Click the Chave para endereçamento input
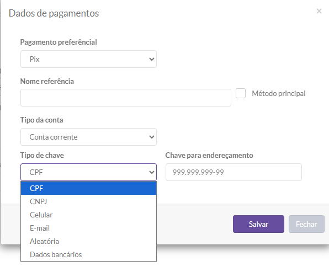The height and width of the screenshot is (266, 329). (x=234, y=172)
